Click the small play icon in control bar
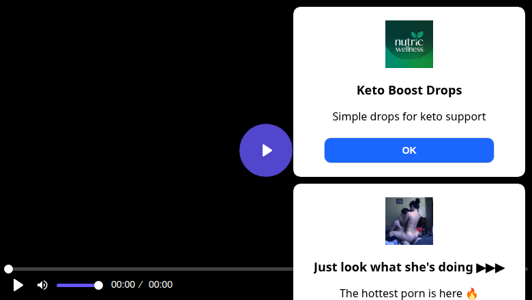The image size is (532, 300). 18,285
